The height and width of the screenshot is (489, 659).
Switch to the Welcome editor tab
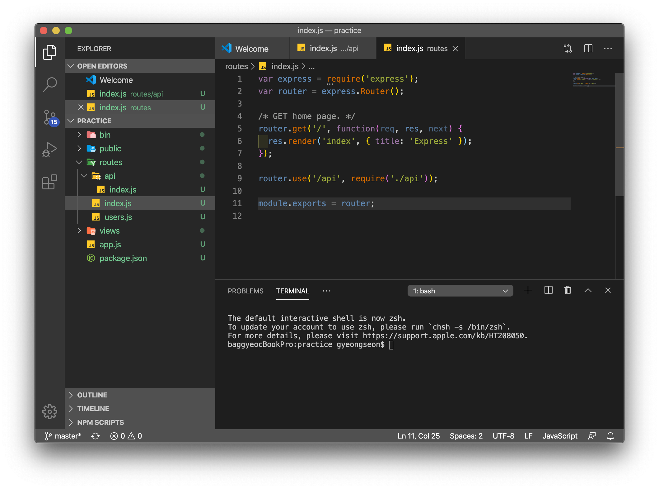coord(251,49)
